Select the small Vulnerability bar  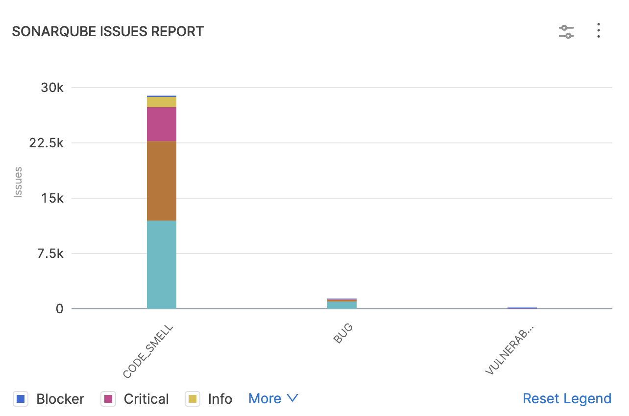point(522,308)
